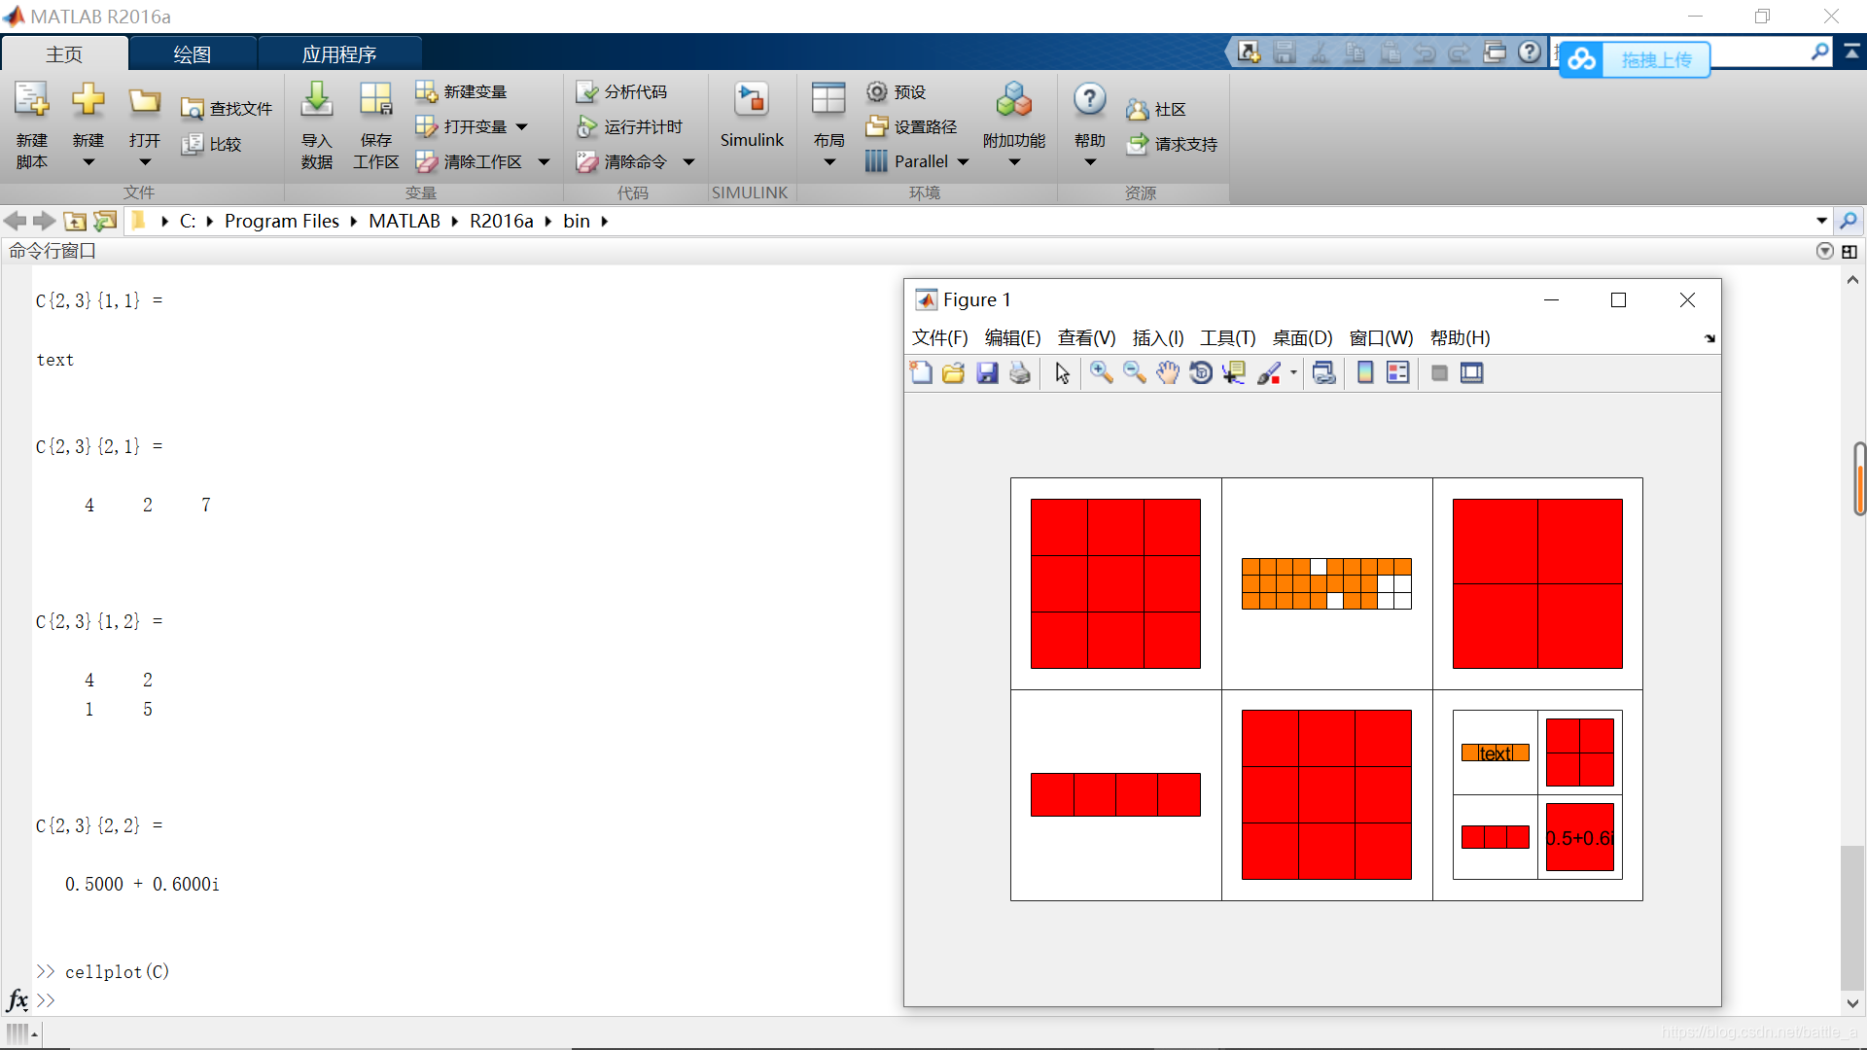This screenshot has width=1867, height=1050.
Task: Switch to the Apps (应用程序) tab
Action: 339,54
